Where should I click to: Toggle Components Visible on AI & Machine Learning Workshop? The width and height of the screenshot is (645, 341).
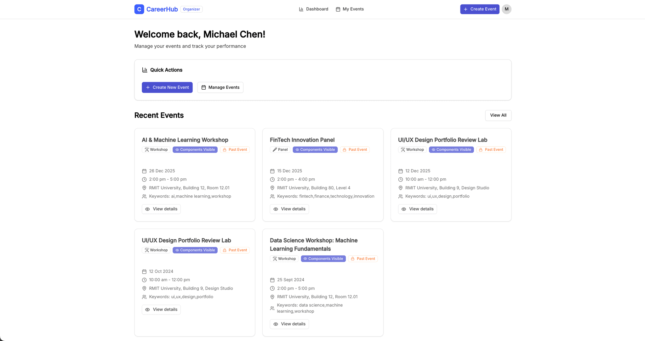[x=195, y=149]
